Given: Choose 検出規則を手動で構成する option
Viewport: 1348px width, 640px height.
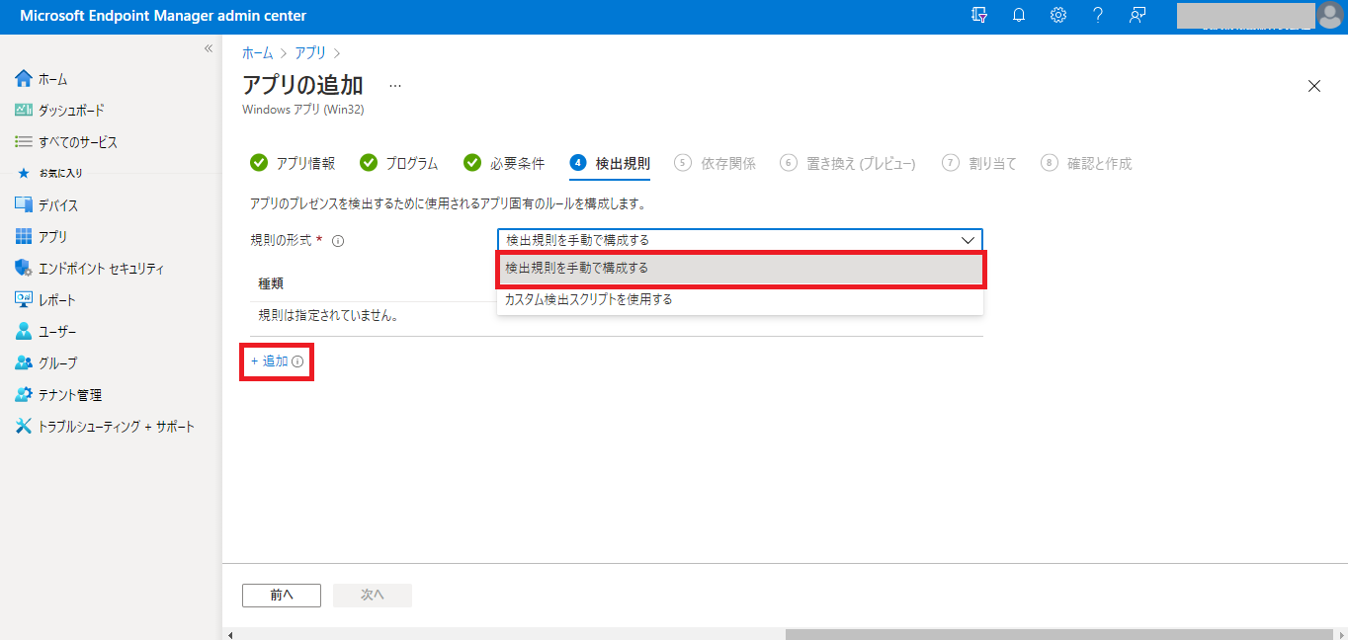Looking at the screenshot, I should tap(740, 269).
